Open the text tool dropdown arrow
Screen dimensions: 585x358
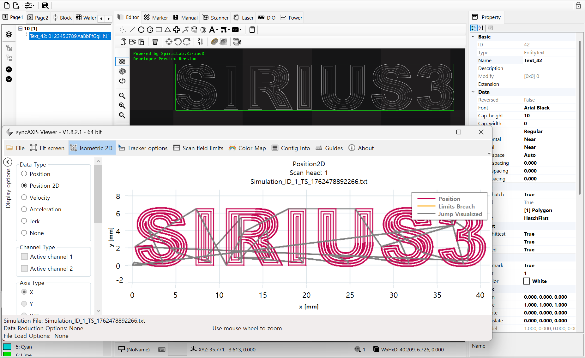coord(217,30)
